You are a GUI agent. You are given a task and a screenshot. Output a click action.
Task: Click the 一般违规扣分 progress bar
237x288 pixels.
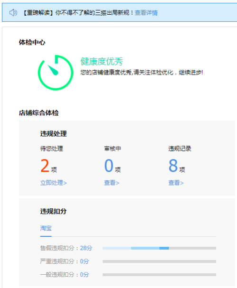click(x=159, y=275)
